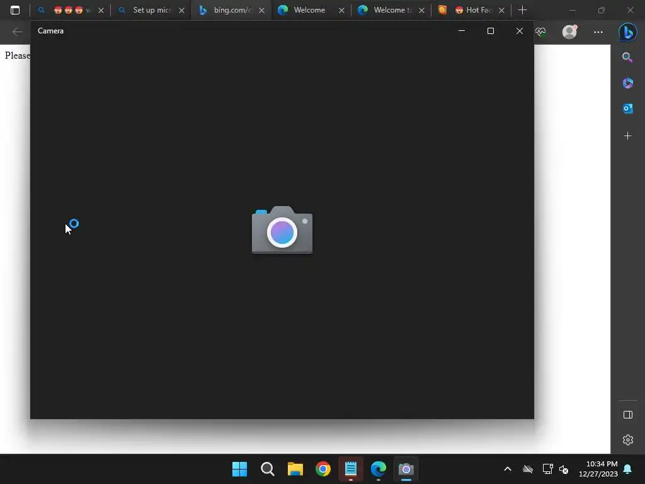The width and height of the screenshot is (645, 484).
Task: Open Notepad from the taskbar
Action: click(x=350, y=469)
